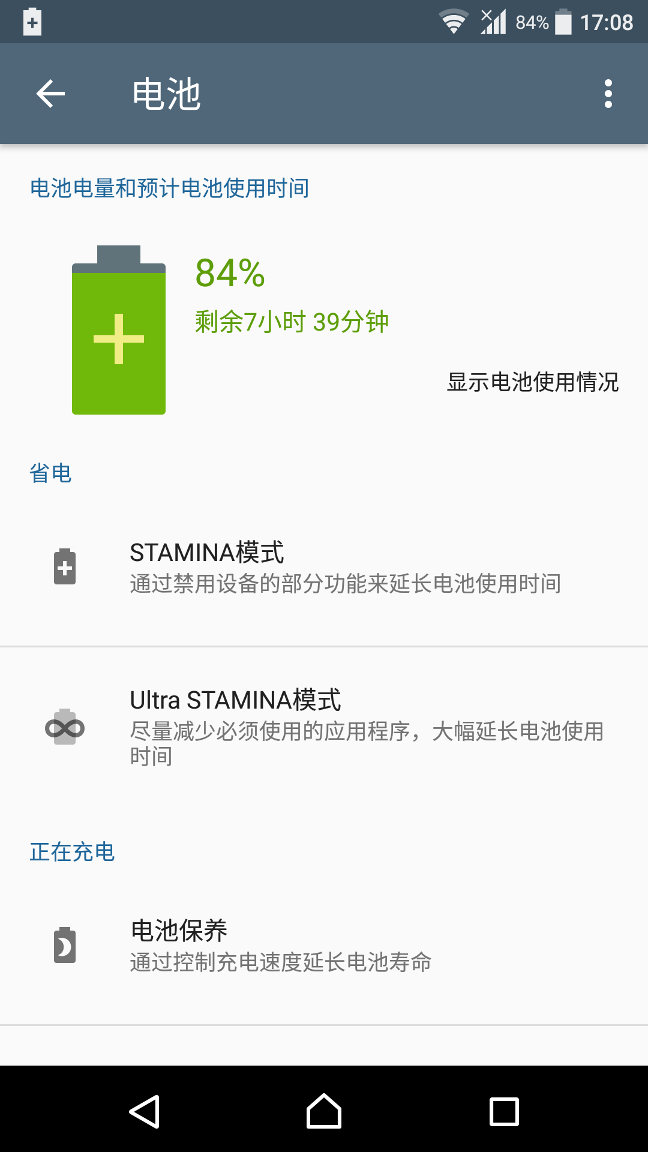The width and height of the screenshot is (648, 1152).
Task: Open the three-dot overflow menu
Action: click(608, 94)
